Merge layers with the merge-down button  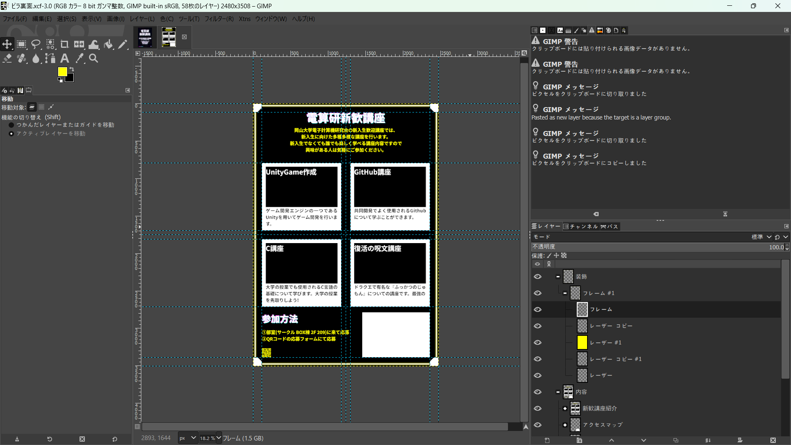click(x=708, y=440)
